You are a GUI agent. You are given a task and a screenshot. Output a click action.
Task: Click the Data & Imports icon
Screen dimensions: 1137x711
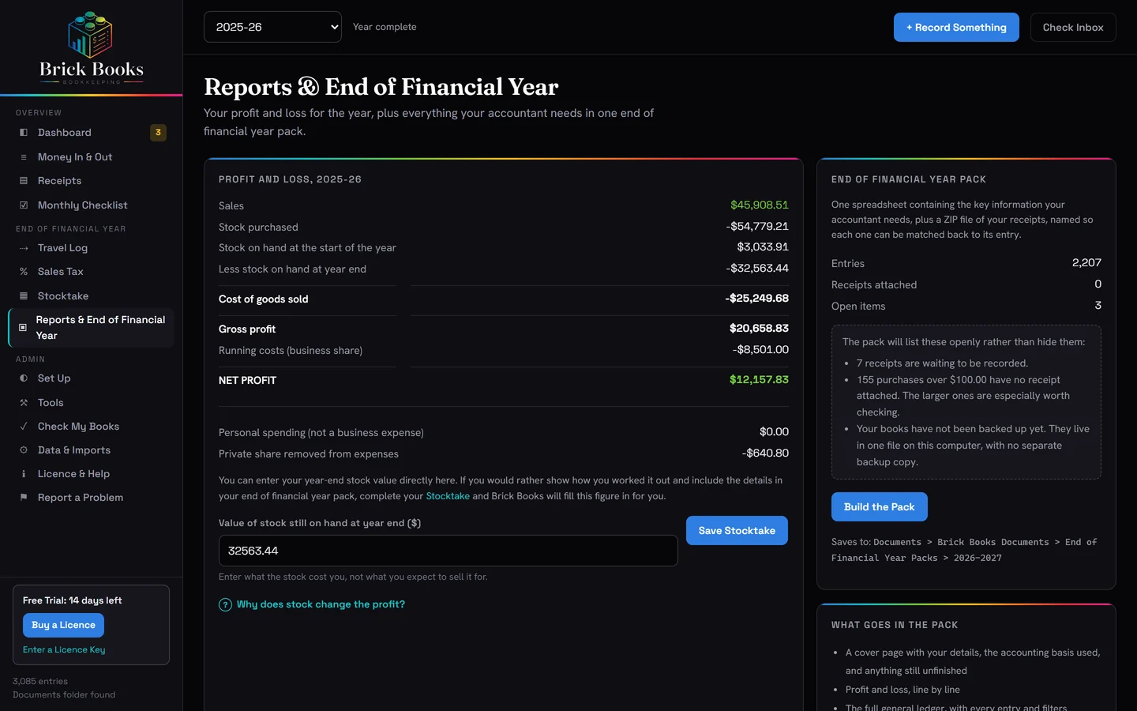click(x=24, y=450)
